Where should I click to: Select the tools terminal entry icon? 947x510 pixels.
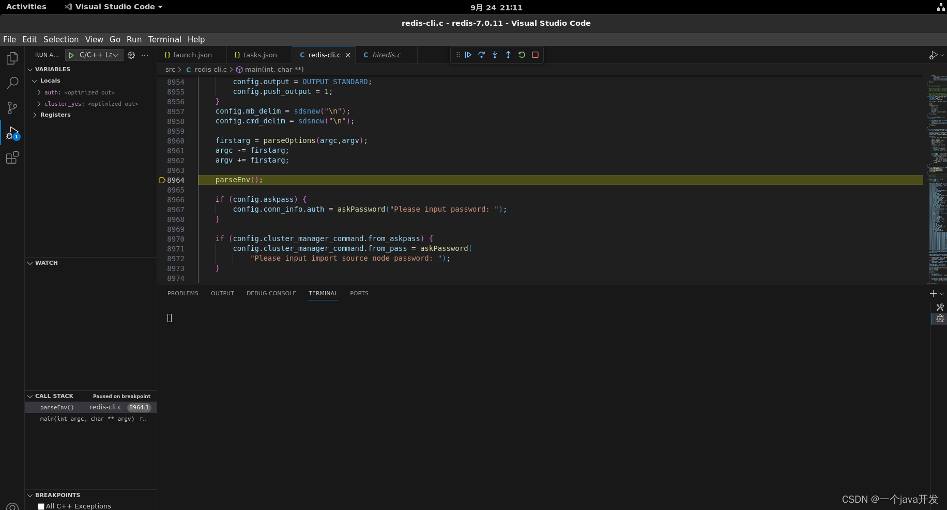pos(940,307)
